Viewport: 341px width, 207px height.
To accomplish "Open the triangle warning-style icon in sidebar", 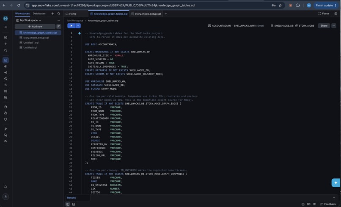I will (5, 113).
